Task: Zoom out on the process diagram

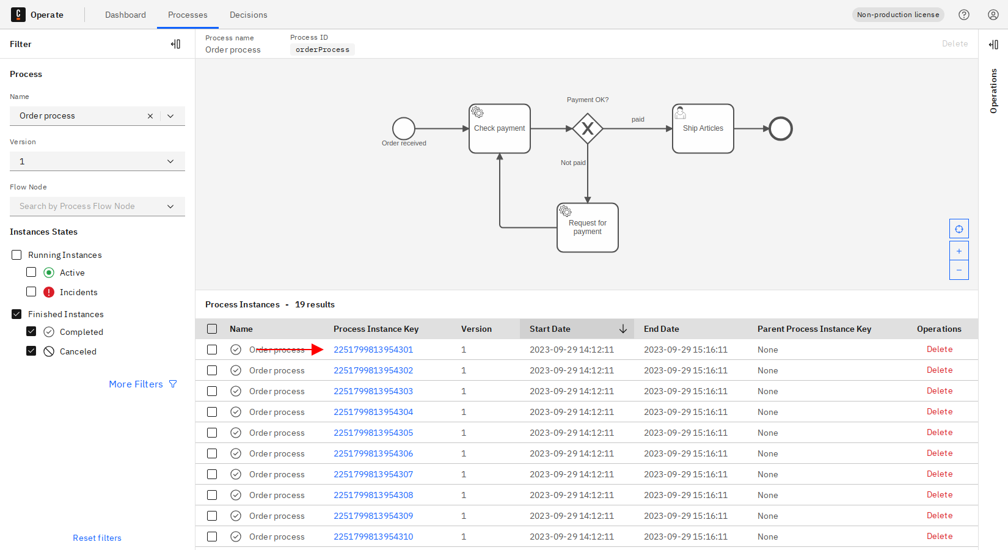Action: [959, 269]
